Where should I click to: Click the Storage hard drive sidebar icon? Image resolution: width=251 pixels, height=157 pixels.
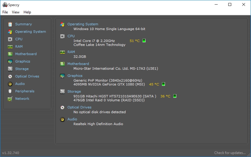(x=10, y=69)
